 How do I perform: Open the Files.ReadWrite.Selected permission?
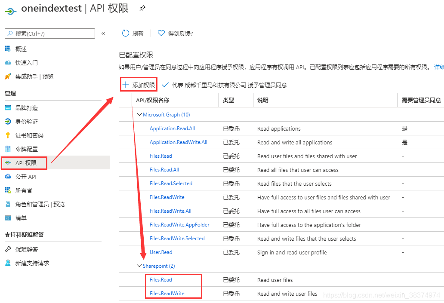coord(177,239)
